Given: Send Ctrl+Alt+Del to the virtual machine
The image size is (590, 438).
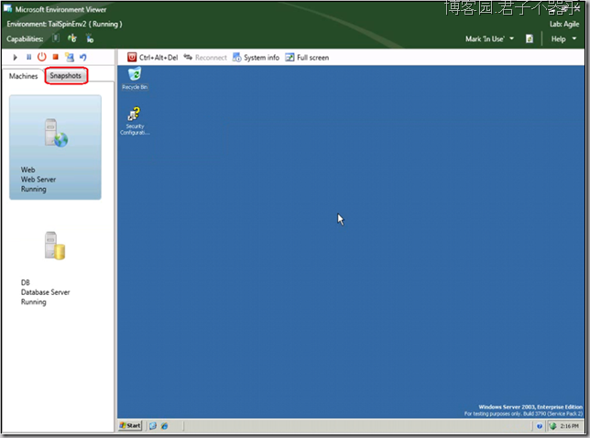Looking at the screenshot, I should (x=152, y=57).
